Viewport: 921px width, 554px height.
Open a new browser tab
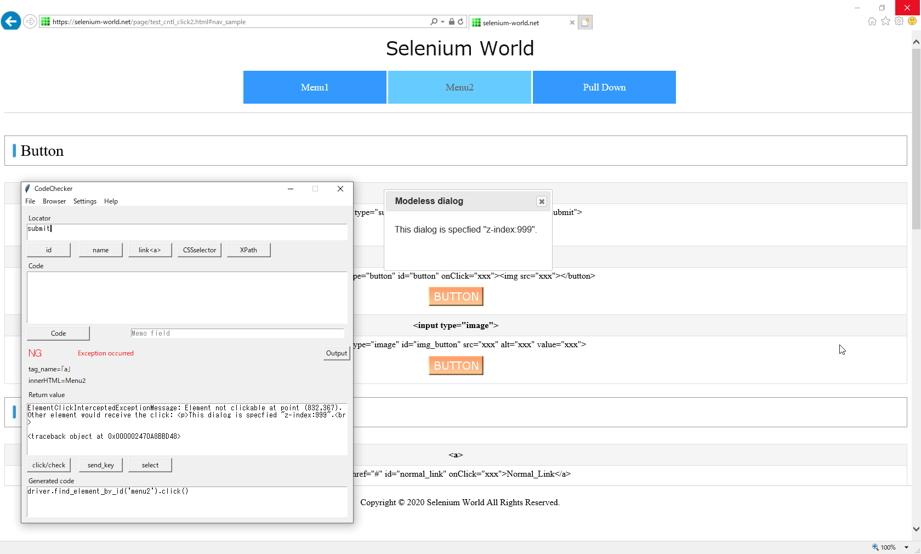pos(585,22)
